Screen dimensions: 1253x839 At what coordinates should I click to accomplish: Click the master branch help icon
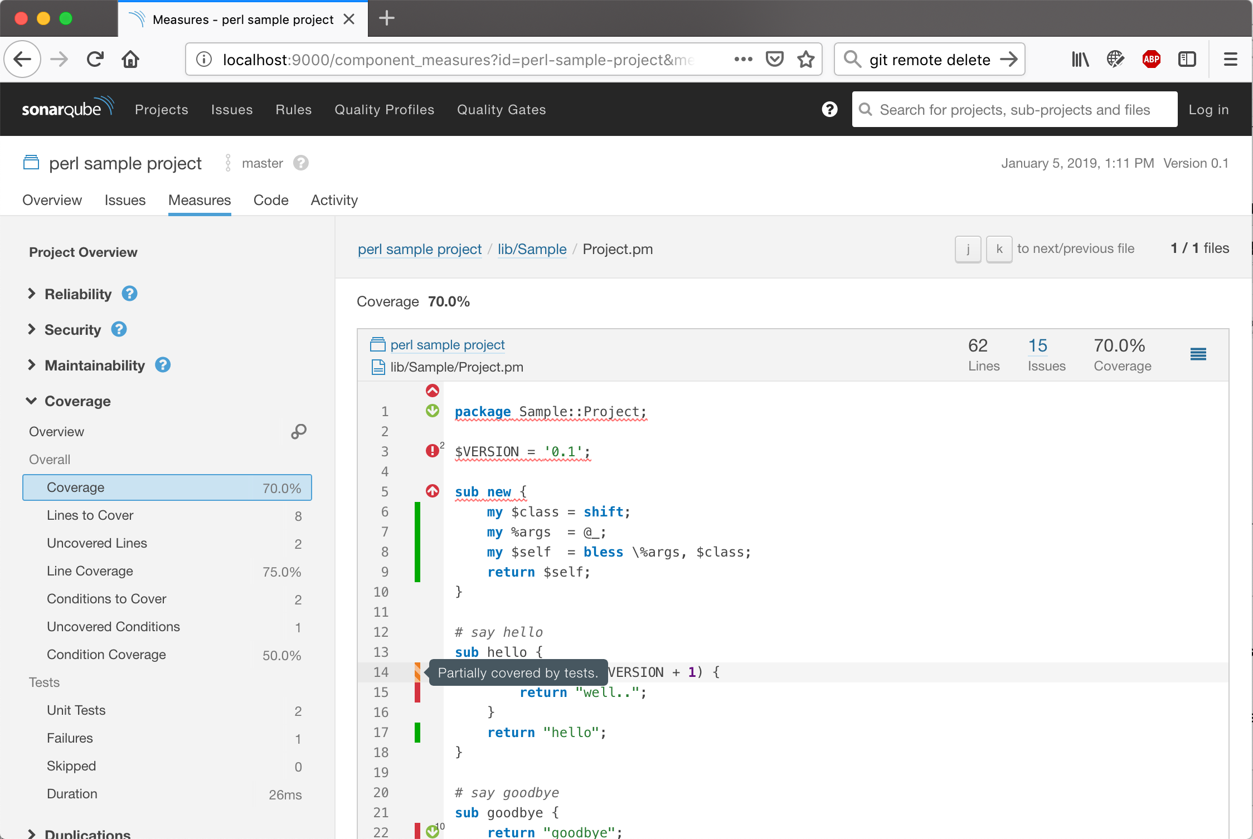301,163
